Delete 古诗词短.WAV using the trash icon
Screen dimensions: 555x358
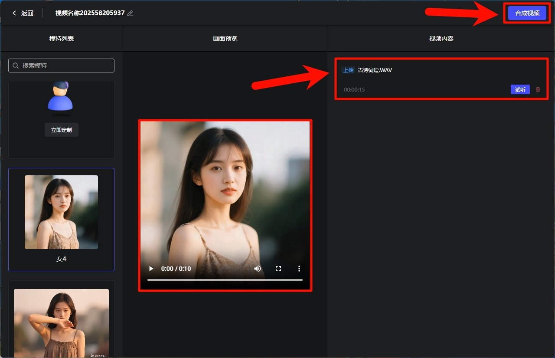coord(538,89)
